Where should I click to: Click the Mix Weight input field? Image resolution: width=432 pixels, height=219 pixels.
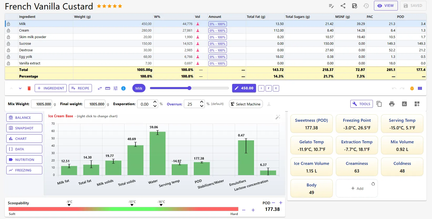coord(41,104)
